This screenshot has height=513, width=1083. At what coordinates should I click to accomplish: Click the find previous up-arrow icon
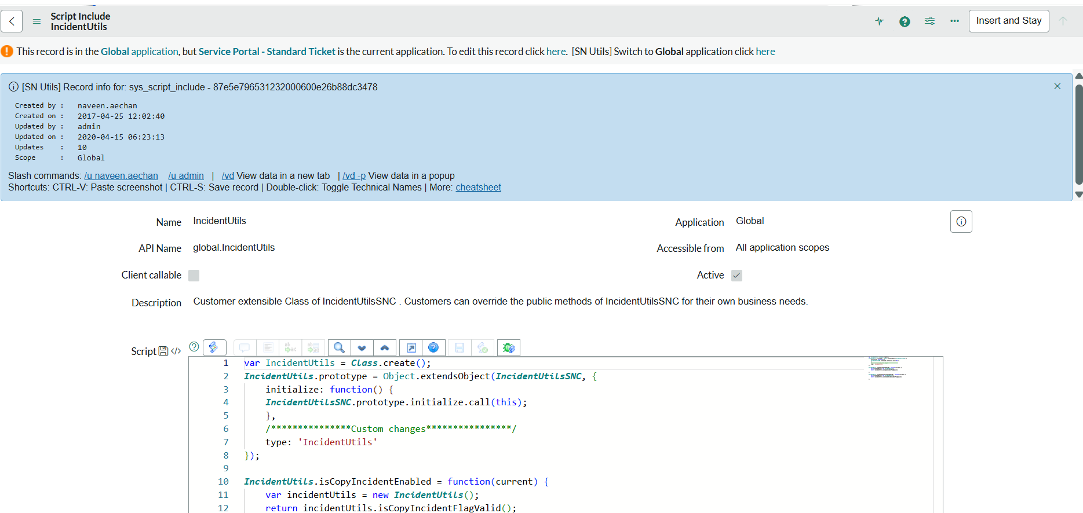385,347
